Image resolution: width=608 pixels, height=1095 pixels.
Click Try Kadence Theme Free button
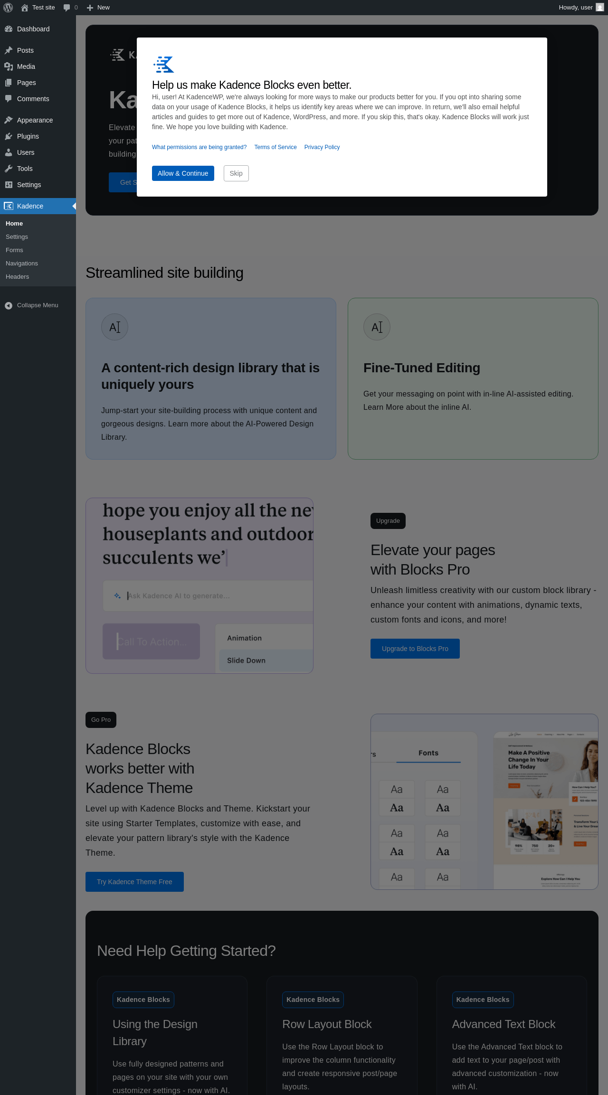(134, 882)
